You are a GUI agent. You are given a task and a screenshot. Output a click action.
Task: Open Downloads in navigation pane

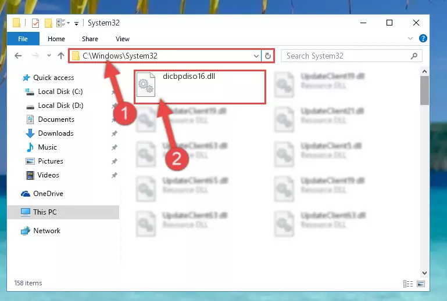pyautogui.click(x=56, y=133)
